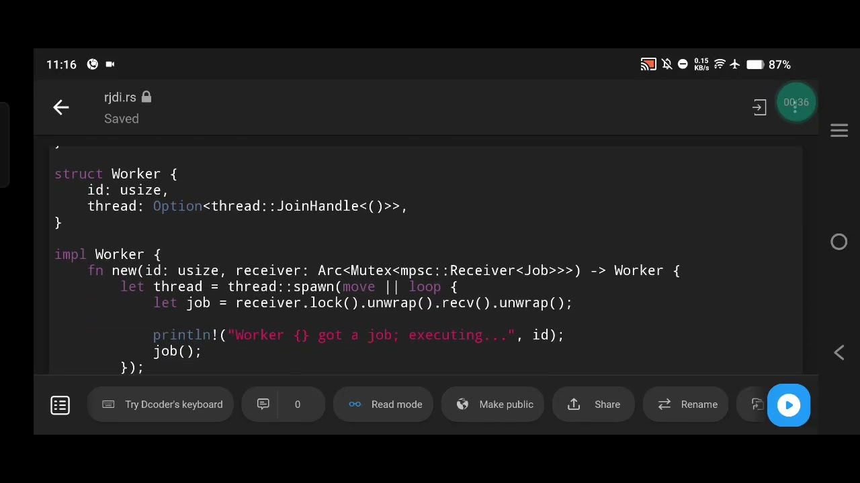Tap the Android home circle button
860x483 pixels.
pyautogui.click(x=839, y=241)
